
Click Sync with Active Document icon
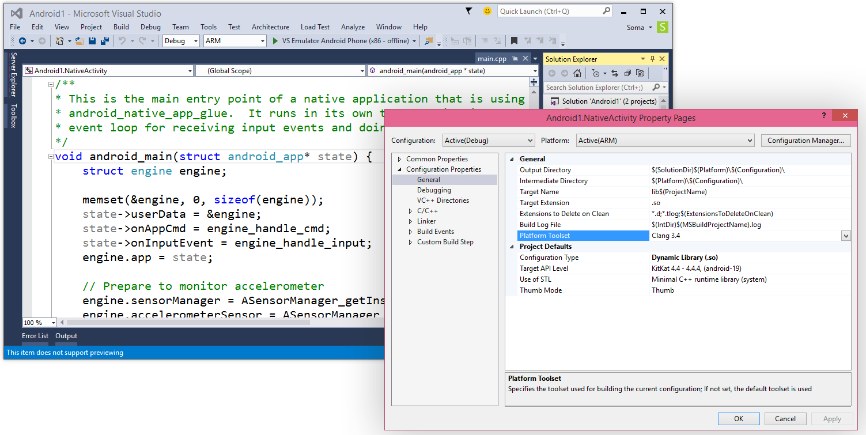point(615,73)
